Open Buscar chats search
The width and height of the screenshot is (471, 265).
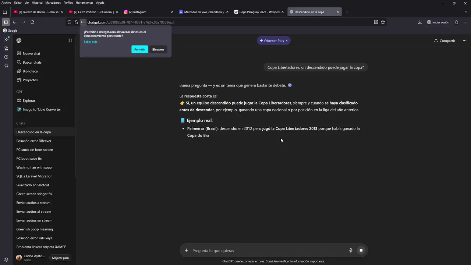[44, 62]
